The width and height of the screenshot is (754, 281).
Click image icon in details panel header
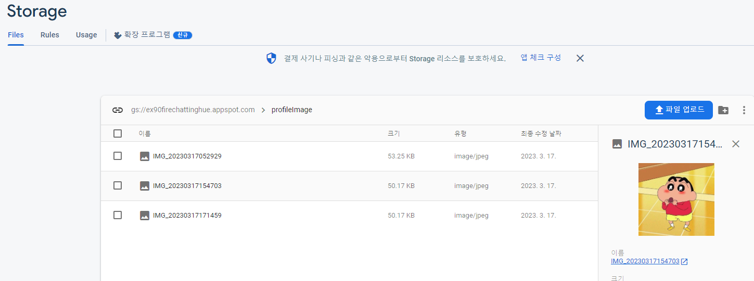click(617, 144)
